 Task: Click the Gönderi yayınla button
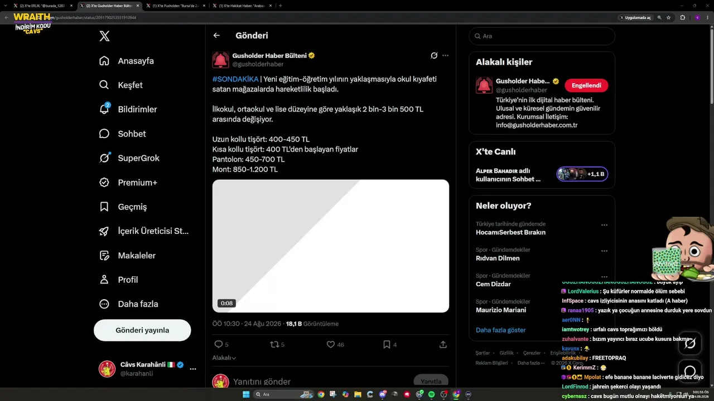pos(142,330)
